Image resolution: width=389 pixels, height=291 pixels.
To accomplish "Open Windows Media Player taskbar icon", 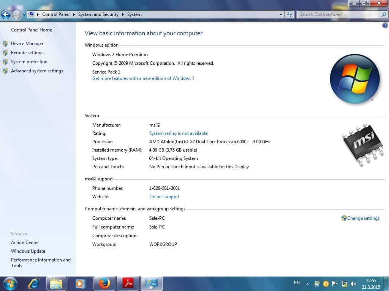I will (x=80, y=283).
